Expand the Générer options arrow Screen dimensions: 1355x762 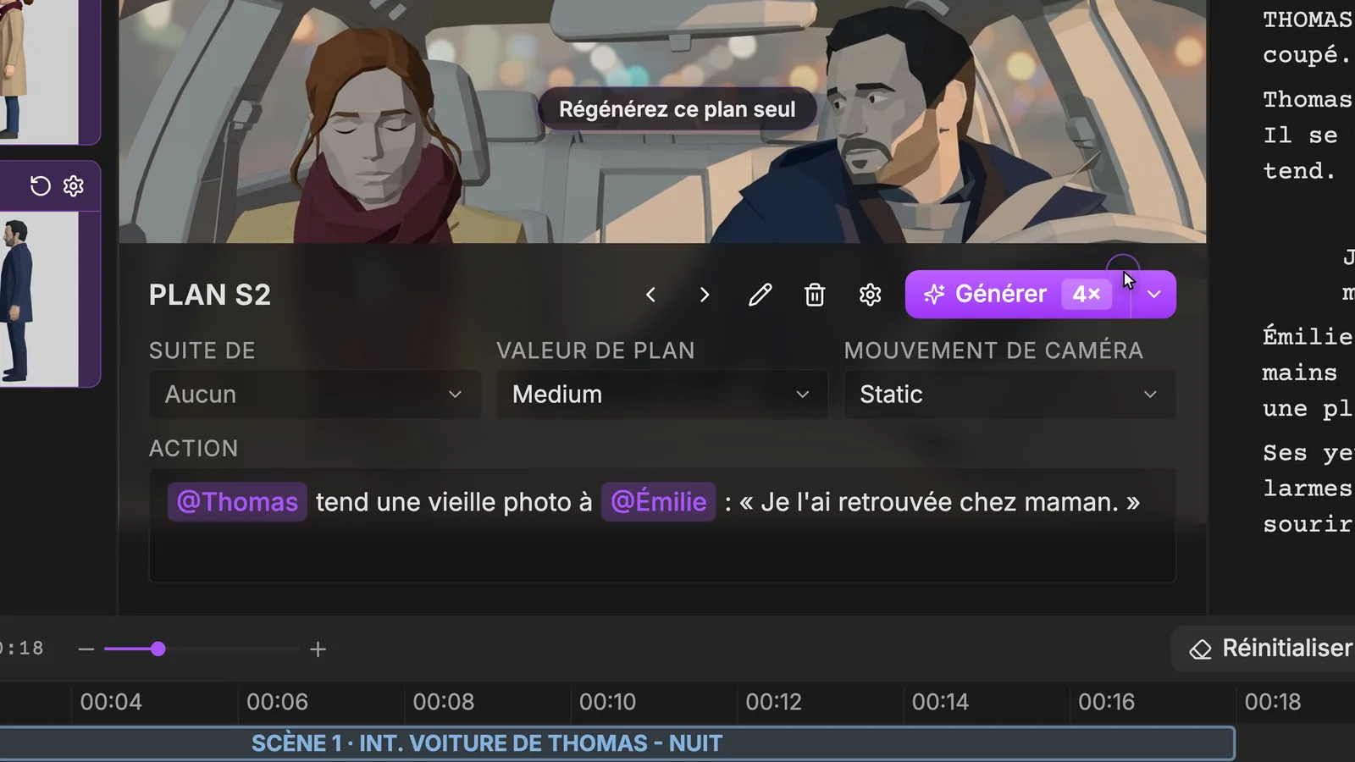(x=1153, y=295)
